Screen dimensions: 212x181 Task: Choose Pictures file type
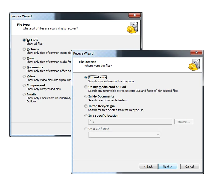coord(24,49)
